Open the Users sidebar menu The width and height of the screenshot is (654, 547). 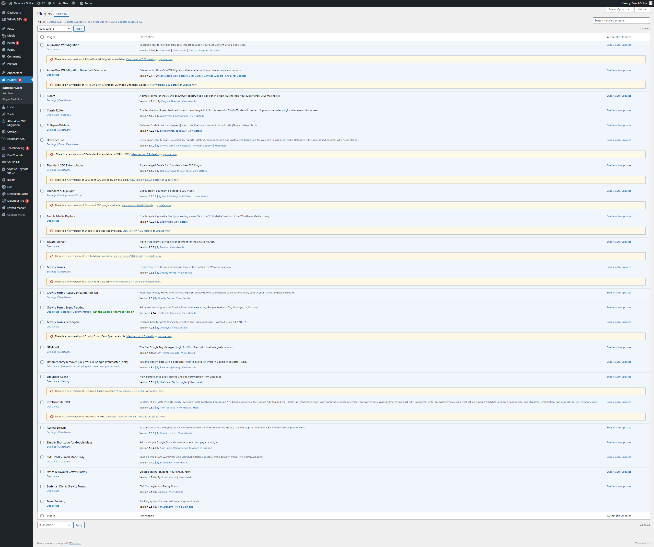point(11,107)
